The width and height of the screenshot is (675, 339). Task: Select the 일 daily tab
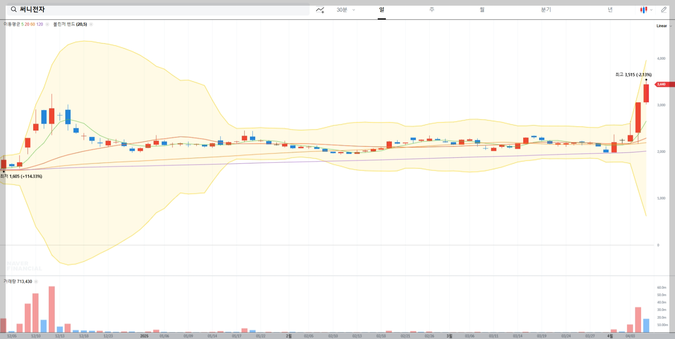tap(382, 10)
